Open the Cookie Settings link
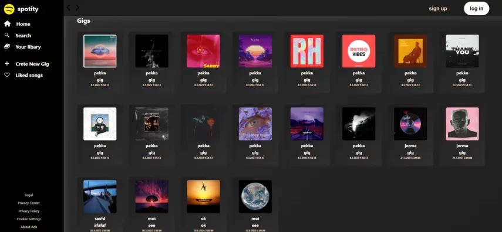Image resolution: width=502 pixels, height=232 pixels. click(29, 219)
